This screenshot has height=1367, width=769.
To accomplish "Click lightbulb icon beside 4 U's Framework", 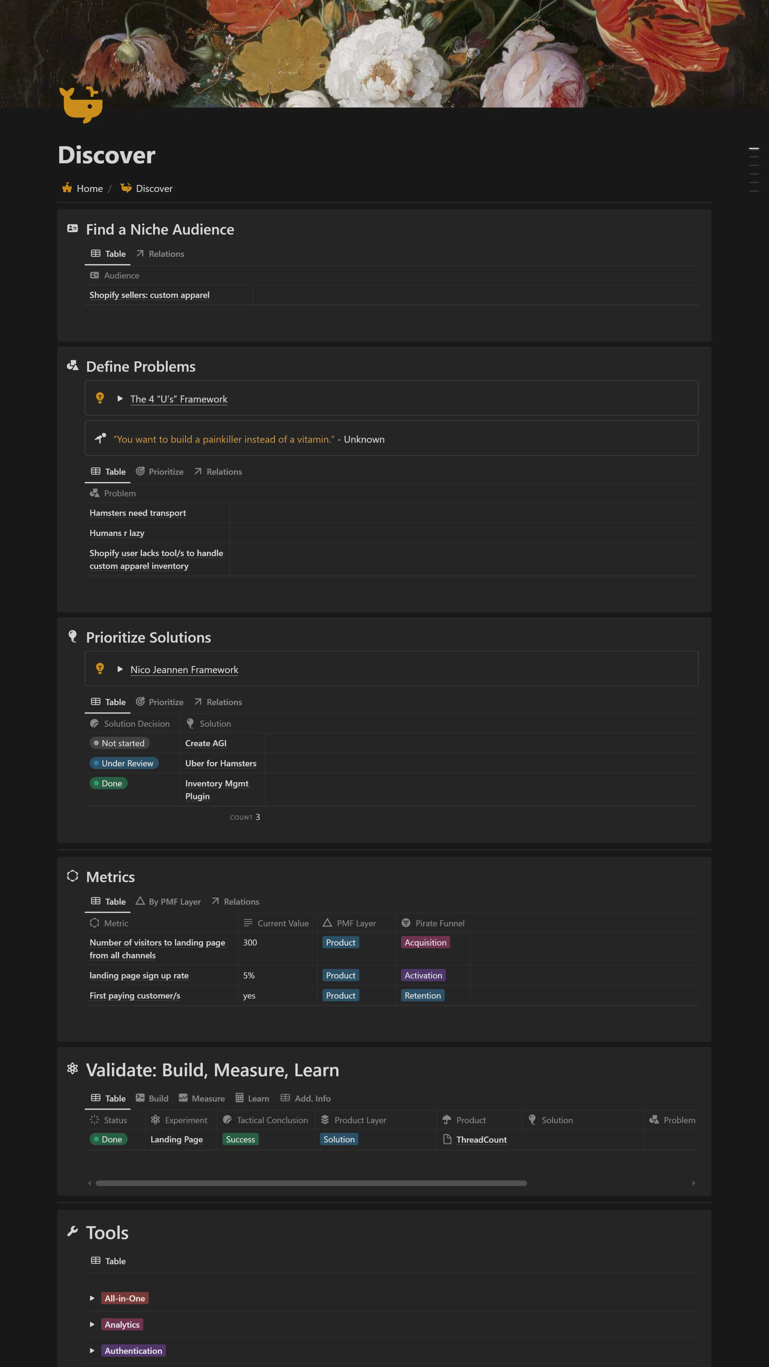I will pyautogui.click(x=100, y=398).
